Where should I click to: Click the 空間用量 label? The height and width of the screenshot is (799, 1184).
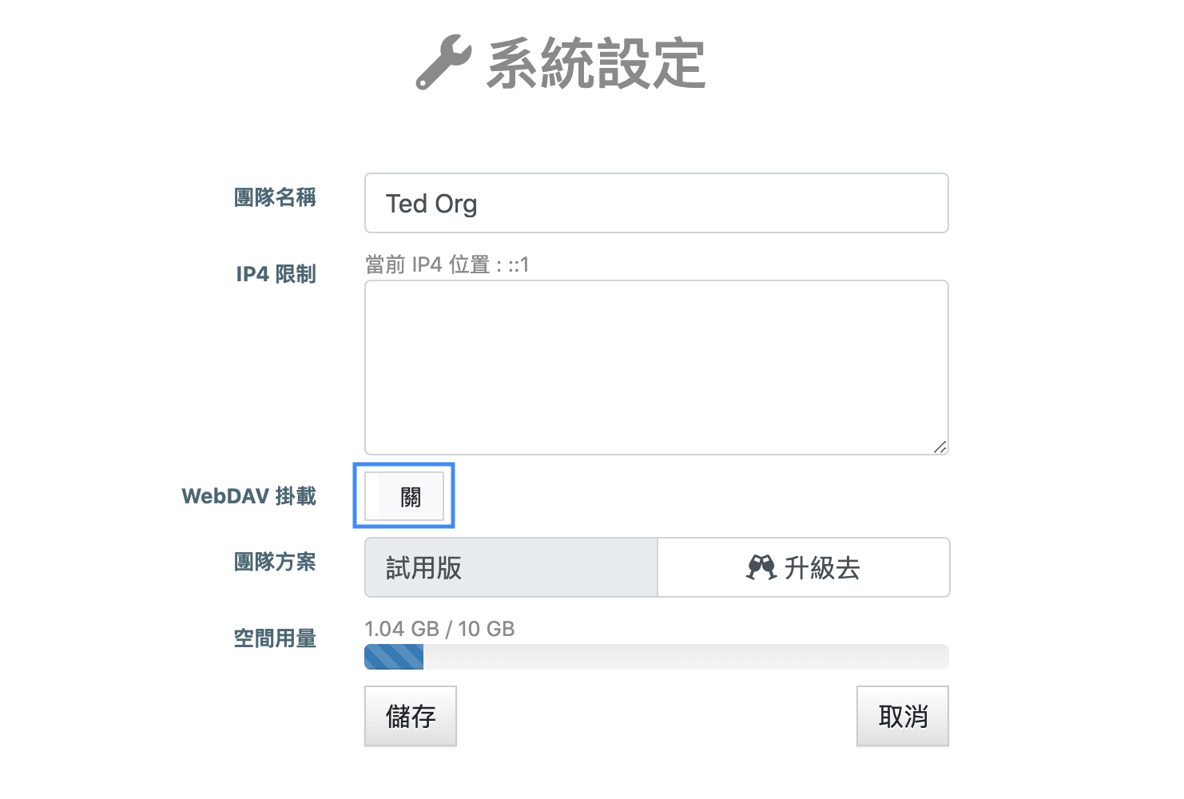click(x=275, y=638)
